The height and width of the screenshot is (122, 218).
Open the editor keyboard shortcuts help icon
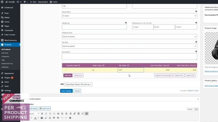coord(70,118)
